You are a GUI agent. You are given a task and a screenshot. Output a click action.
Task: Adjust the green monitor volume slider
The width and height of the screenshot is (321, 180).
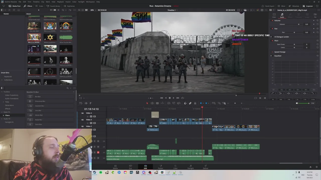point(304,103)
